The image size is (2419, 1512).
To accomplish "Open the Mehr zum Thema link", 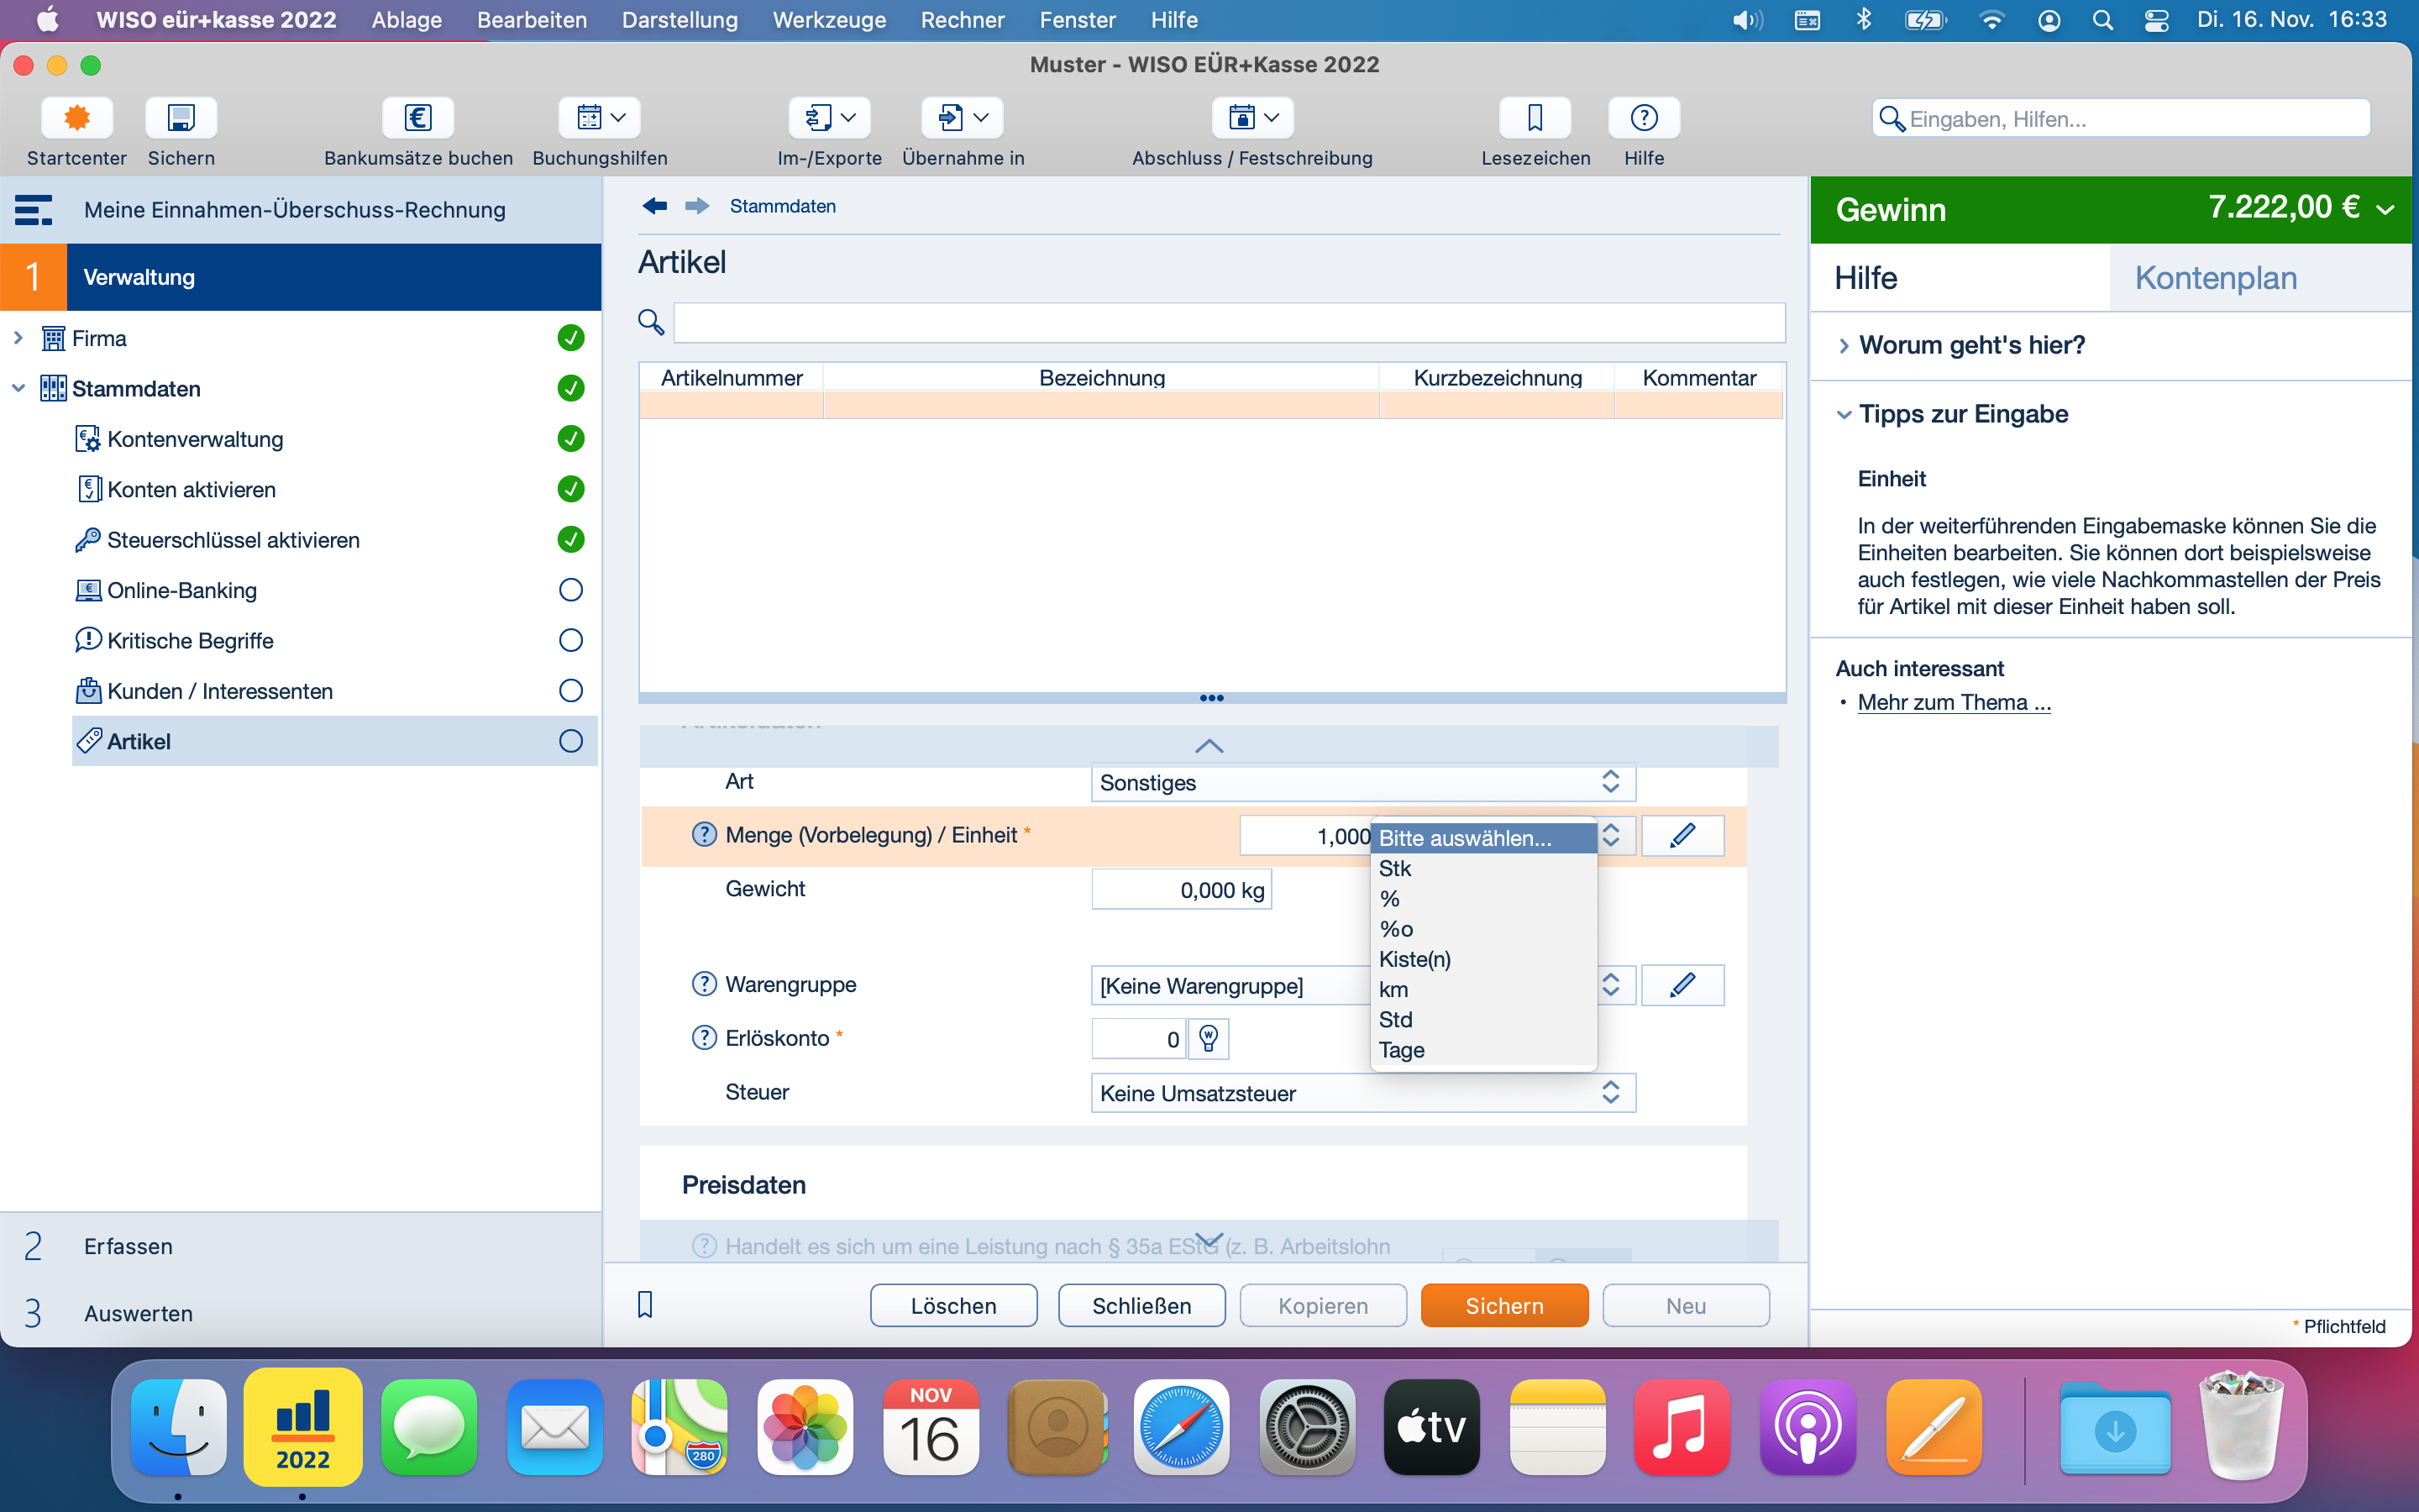I will [x=1953, y=703].
